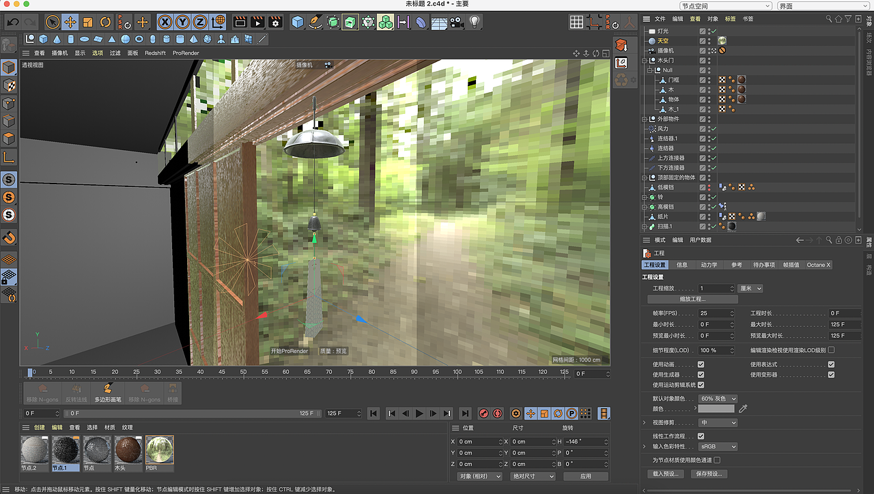
Task: Open the 视图修剪 dropdown showing 中
Action: click(x=718, y=422)
